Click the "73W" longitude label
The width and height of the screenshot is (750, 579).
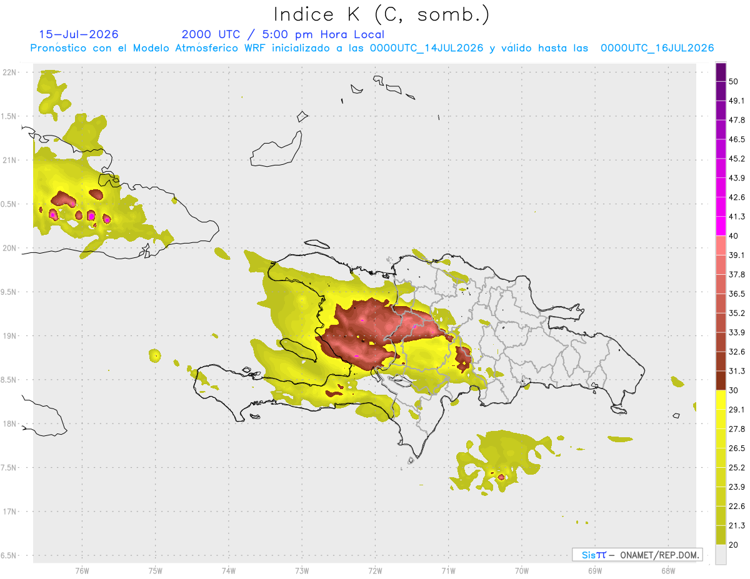pyautogui.click(x=302, y=570)
